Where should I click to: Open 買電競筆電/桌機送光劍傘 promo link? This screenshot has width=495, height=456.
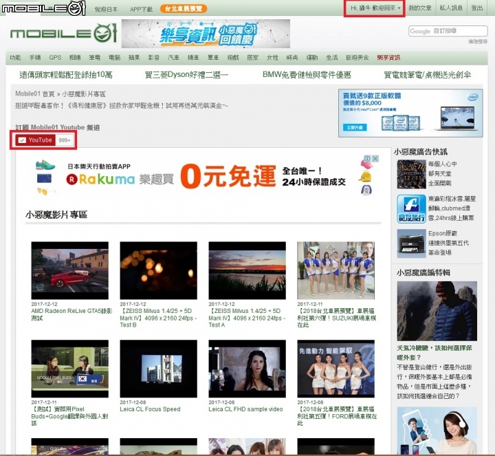428,75
